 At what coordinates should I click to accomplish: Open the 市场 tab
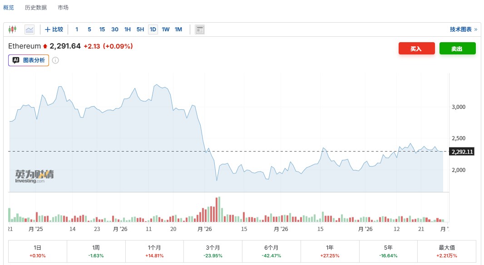[x=64, y=8]
